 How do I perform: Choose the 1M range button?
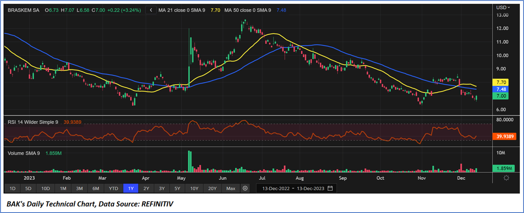tap(63, 188)
